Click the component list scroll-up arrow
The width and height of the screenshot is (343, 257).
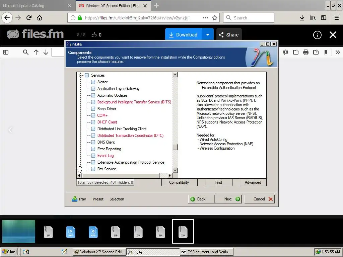coord(175,75)
